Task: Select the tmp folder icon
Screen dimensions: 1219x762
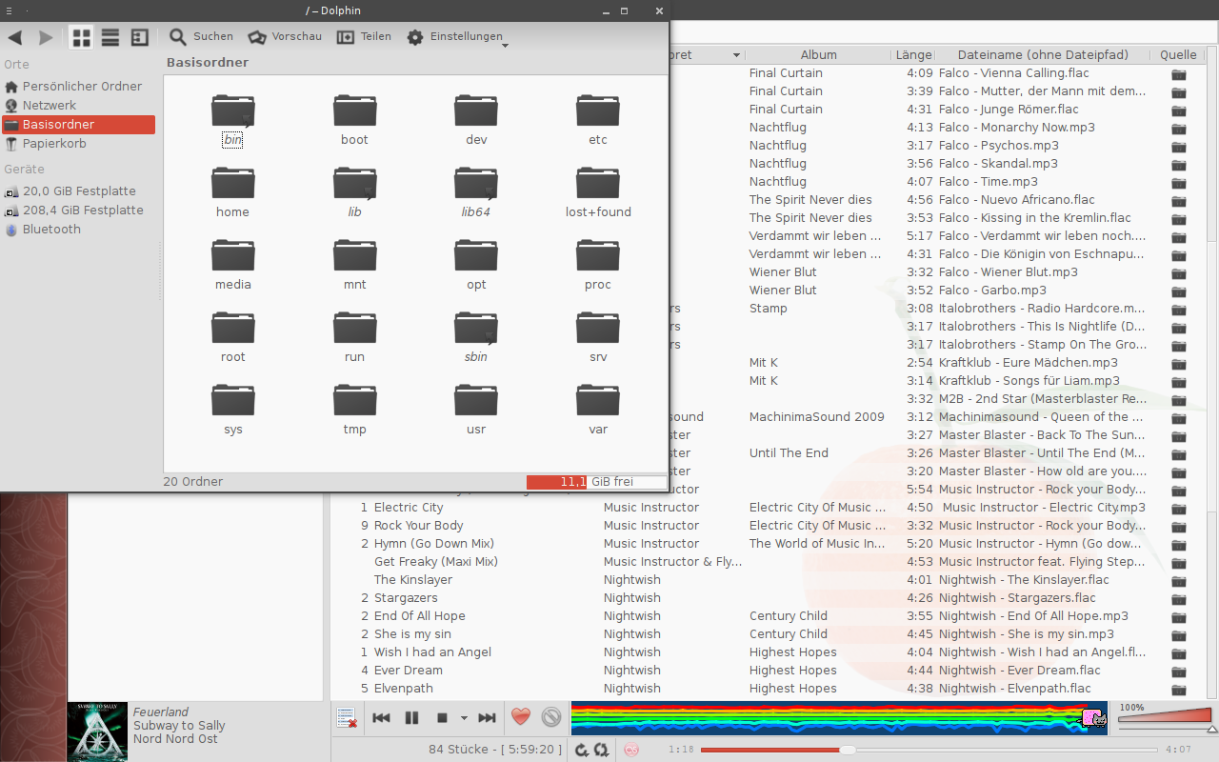Action: [354, 400]
